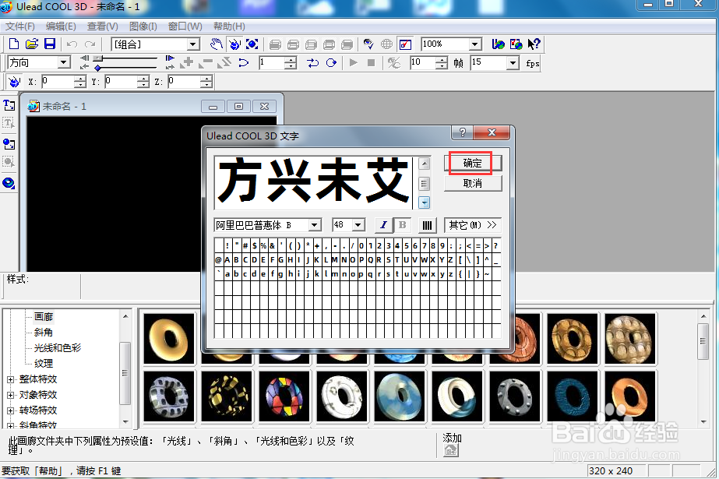
Task: Select 光线和色彩 in the gallery tree
Action: coord(58,348)
